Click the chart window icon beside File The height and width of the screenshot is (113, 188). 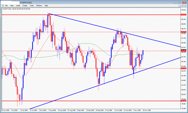click(3, 5)
